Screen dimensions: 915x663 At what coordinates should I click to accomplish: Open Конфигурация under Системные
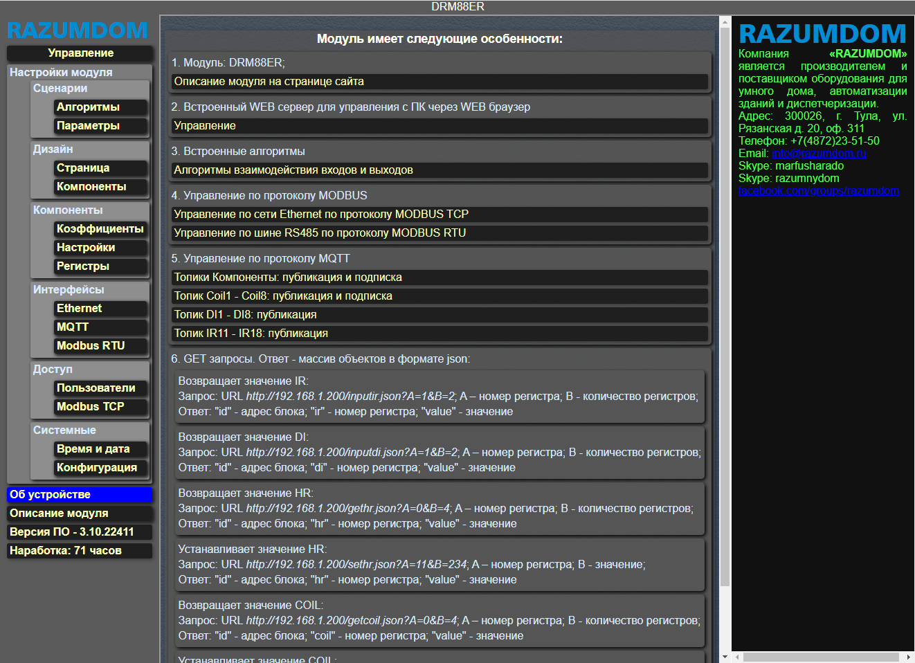pos(101,468)
